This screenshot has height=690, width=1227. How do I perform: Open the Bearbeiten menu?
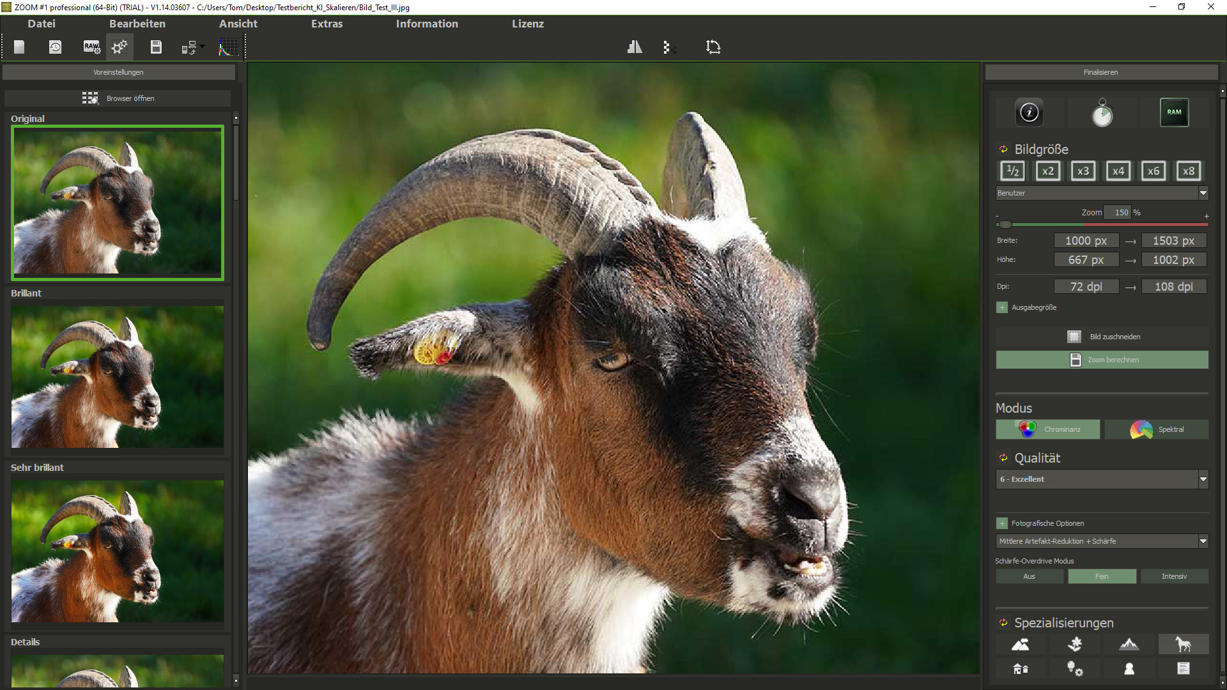pyautogui.click(x=137, y=24)
